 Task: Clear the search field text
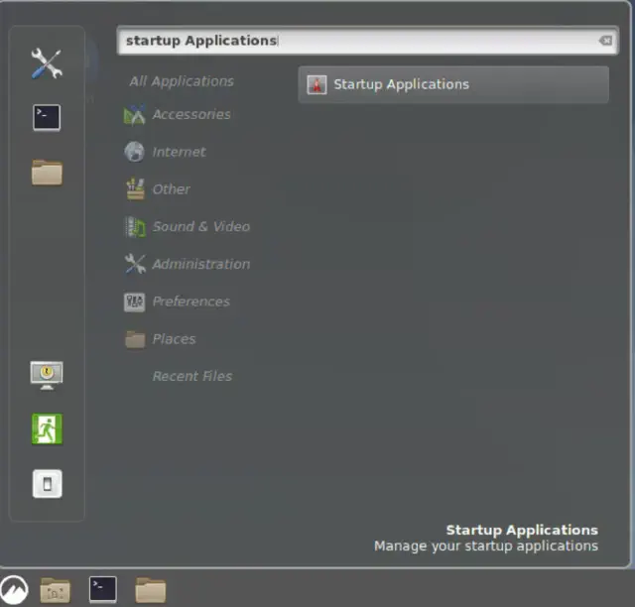pyautogui.click(x=605, y=41)
